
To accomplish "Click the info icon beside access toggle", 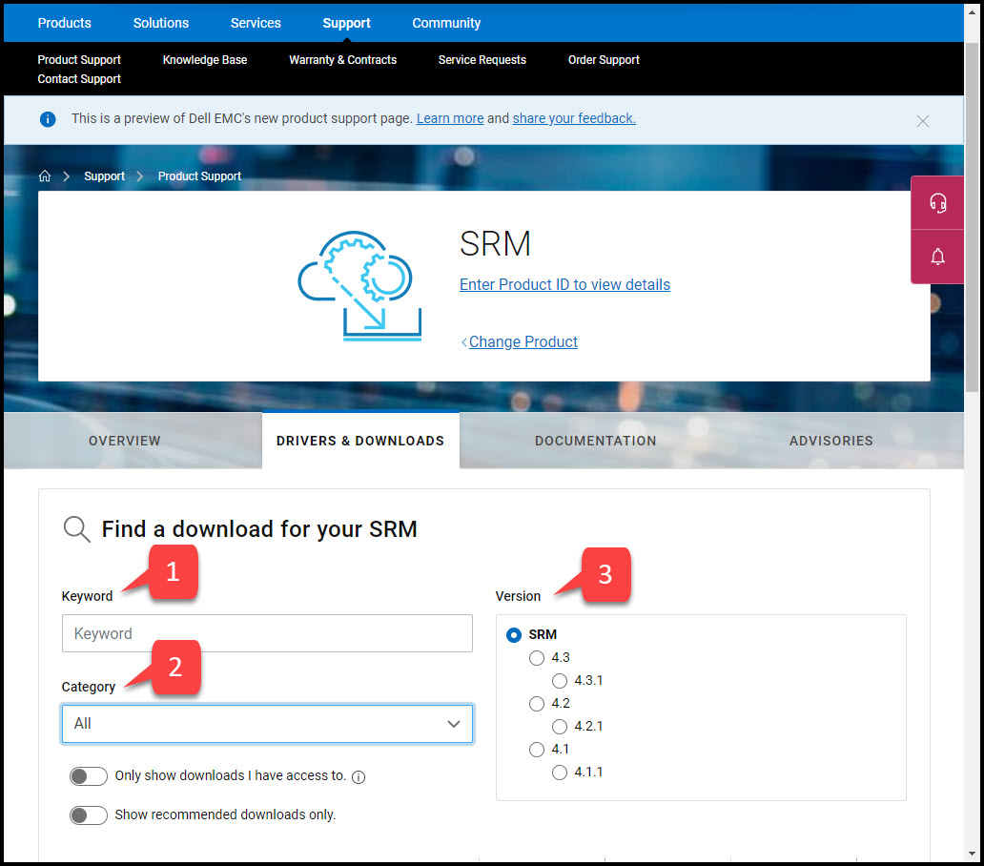I will click(x=359, y=777).
